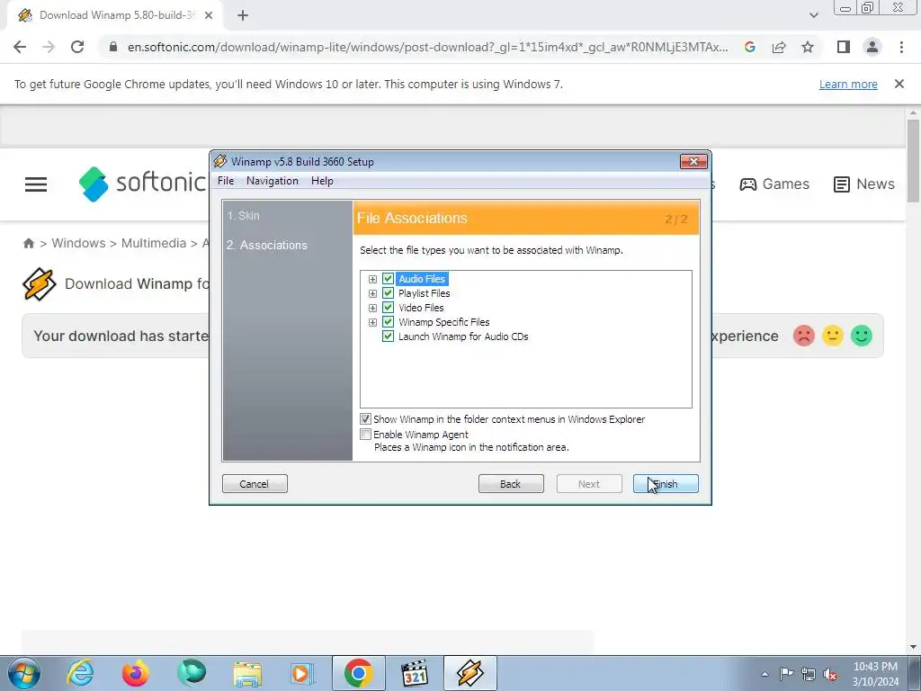Screen dimensions: 921x691
Task: Click the yellow neutral face rating
Action: coord(832,336)
